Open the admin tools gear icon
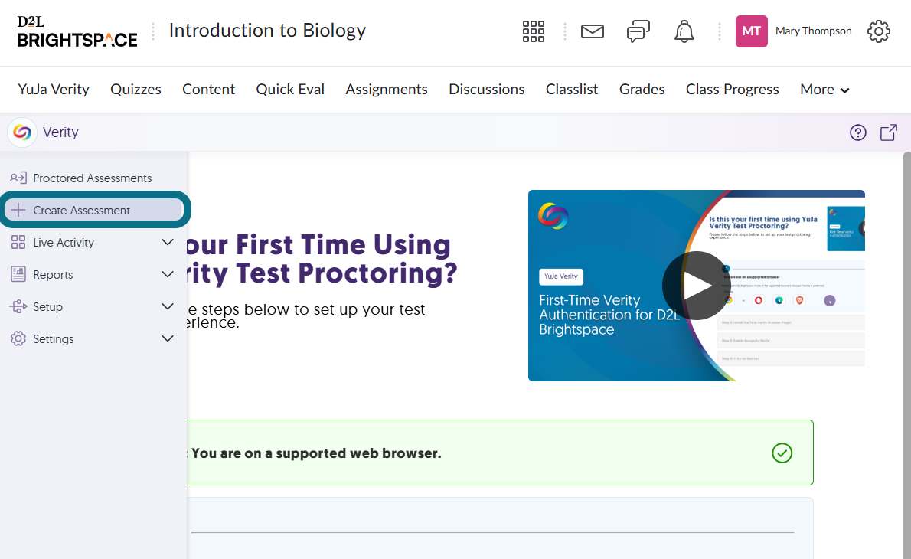The width and height of the screenshot is (911, 559). point(879,31)
